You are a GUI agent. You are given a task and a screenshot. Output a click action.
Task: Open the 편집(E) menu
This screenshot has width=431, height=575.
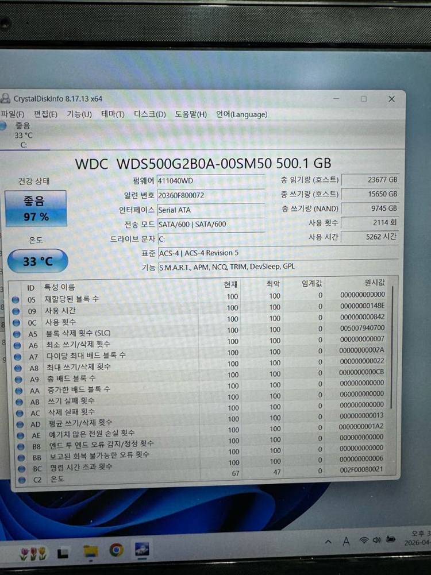(45, 114)
